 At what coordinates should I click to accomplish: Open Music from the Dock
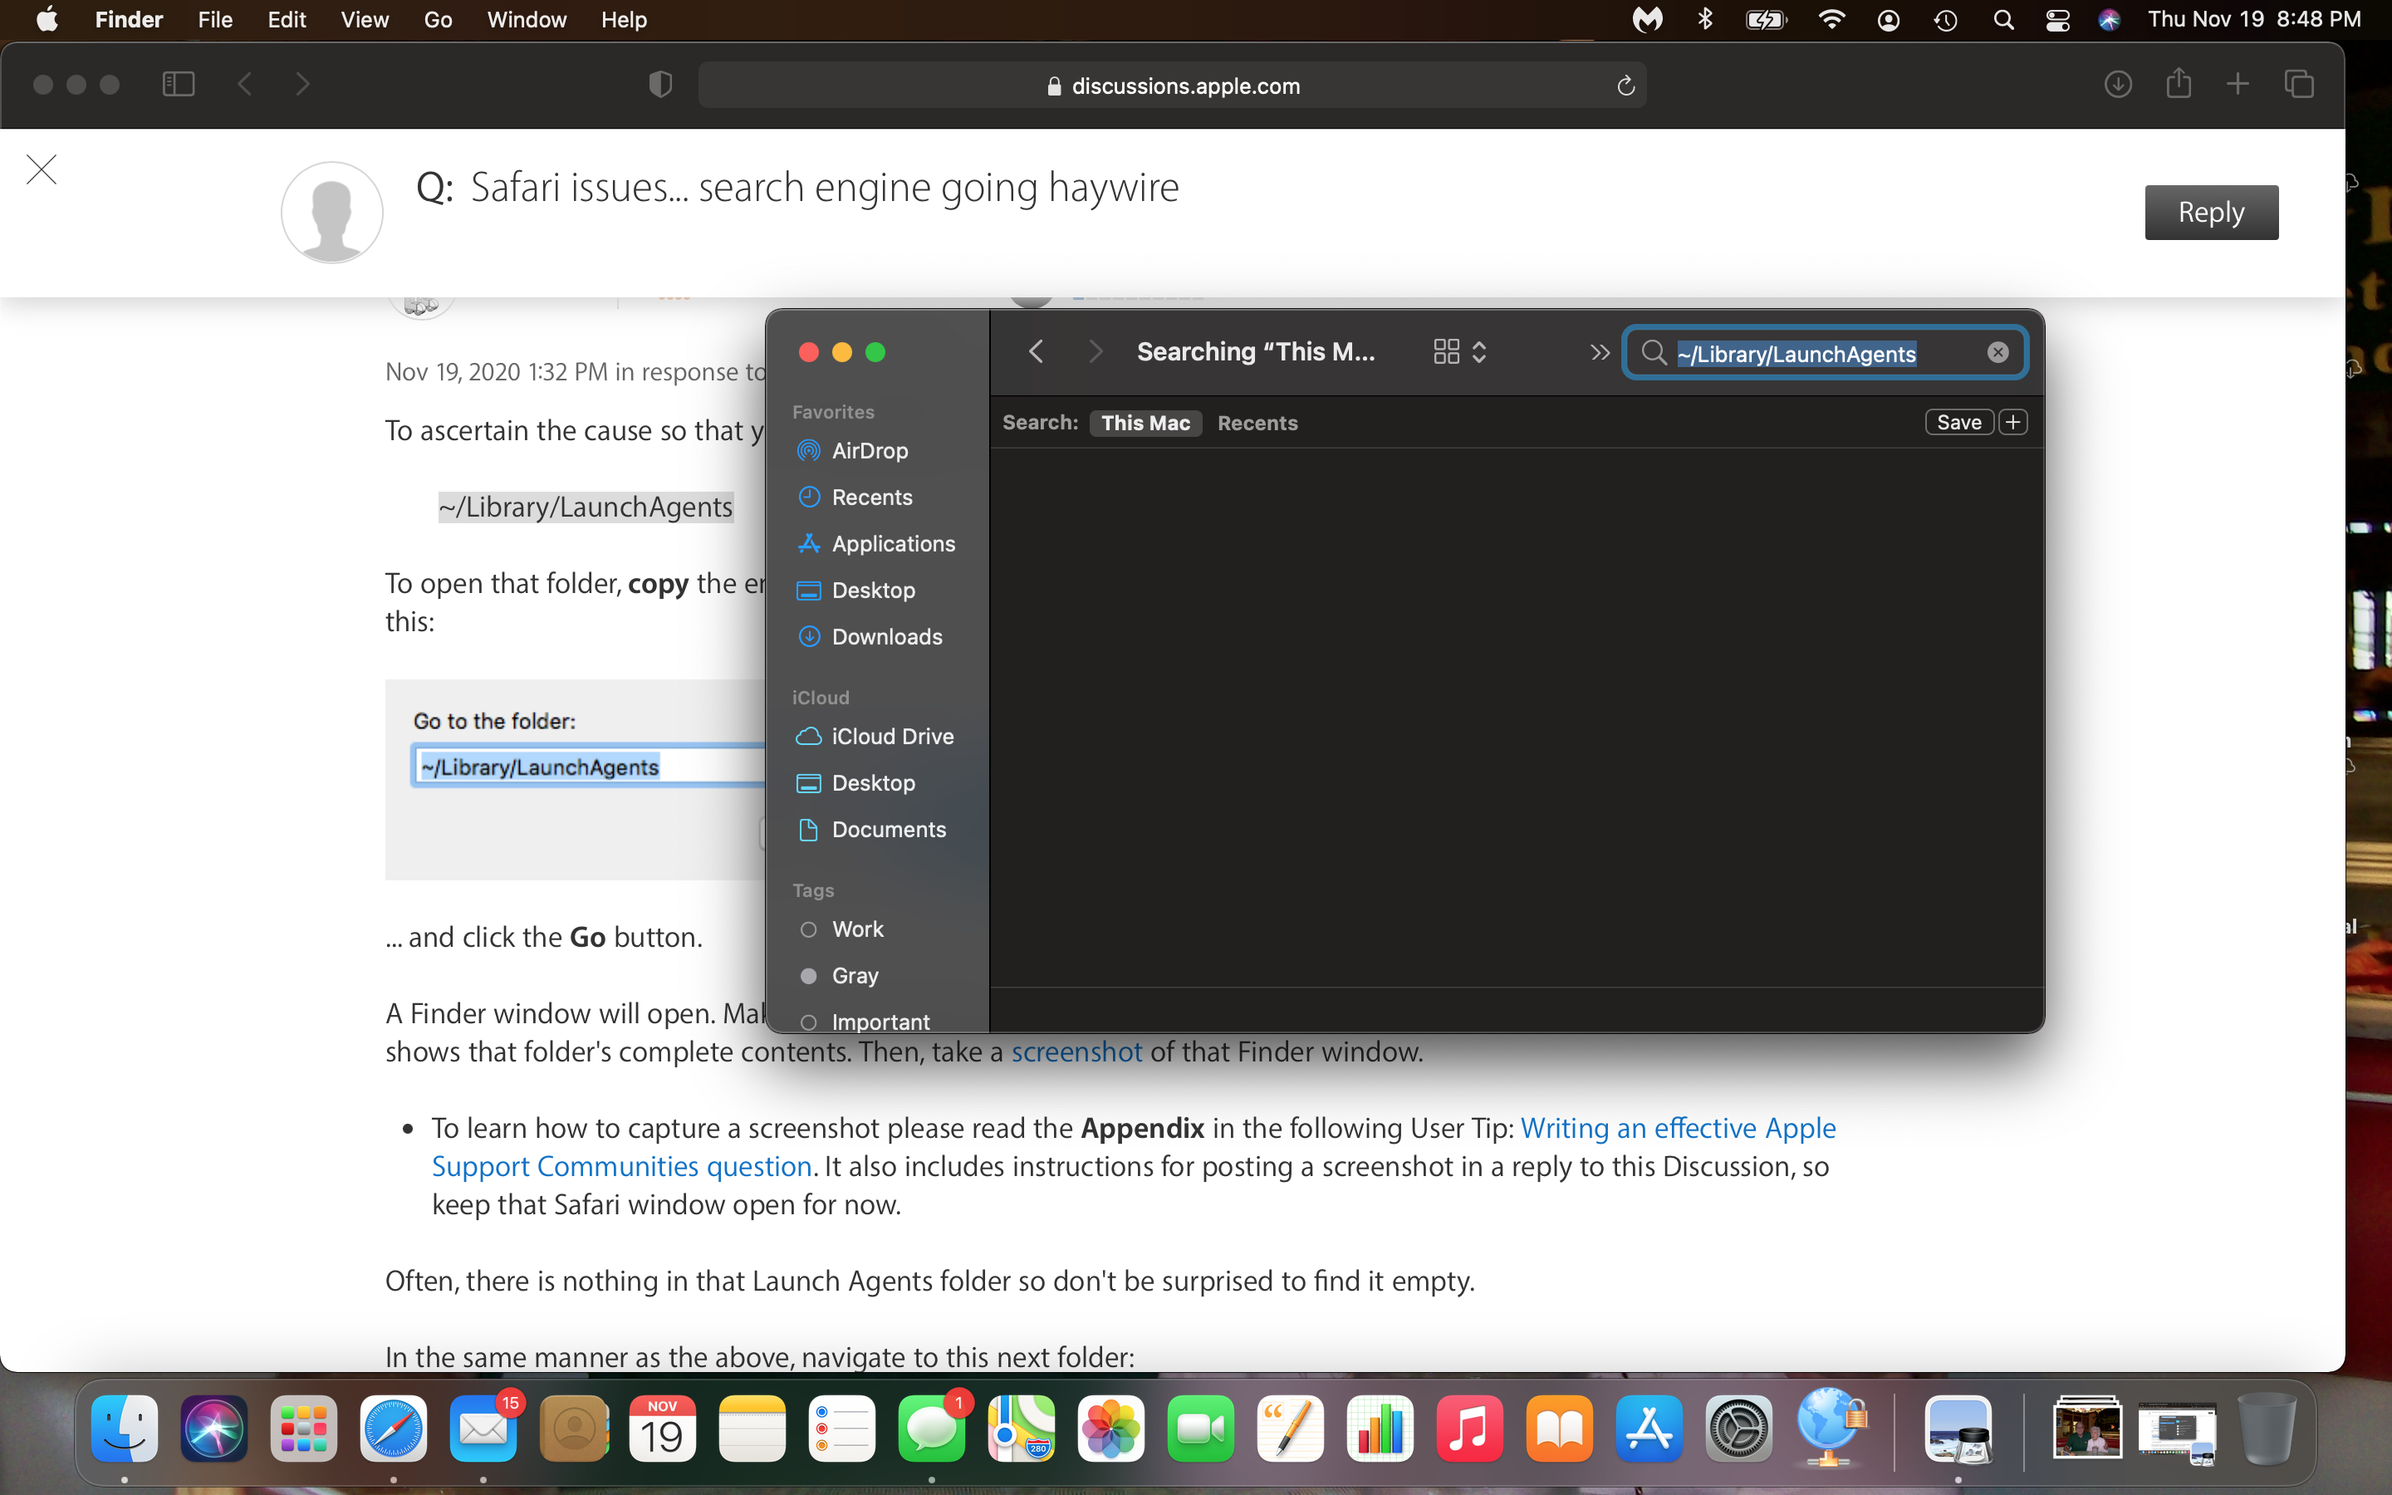[1468, 1429]
